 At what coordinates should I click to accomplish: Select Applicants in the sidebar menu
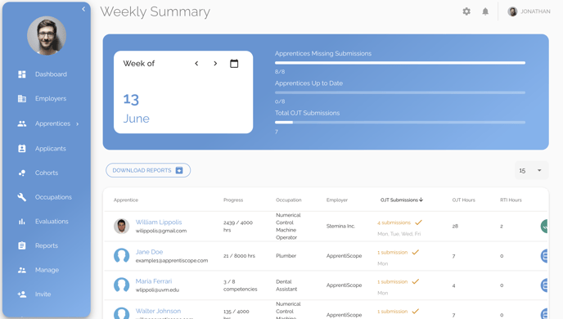tap(50, 149)
